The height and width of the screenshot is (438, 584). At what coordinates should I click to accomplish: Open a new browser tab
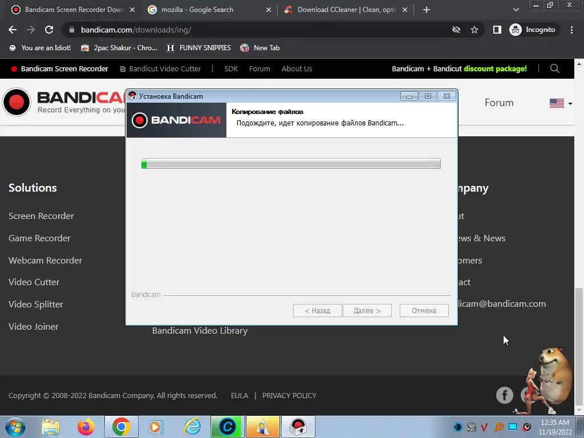pos(427,10)
